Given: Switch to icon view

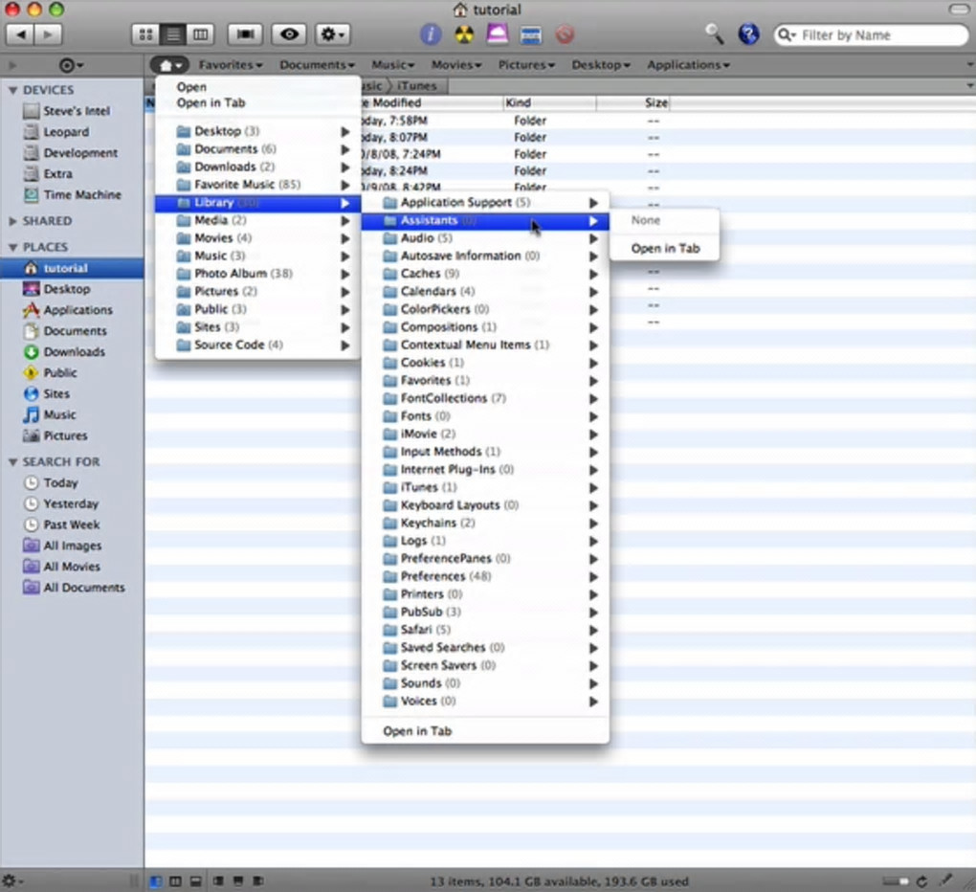Looking at the screenshot, I should (145, 34).
